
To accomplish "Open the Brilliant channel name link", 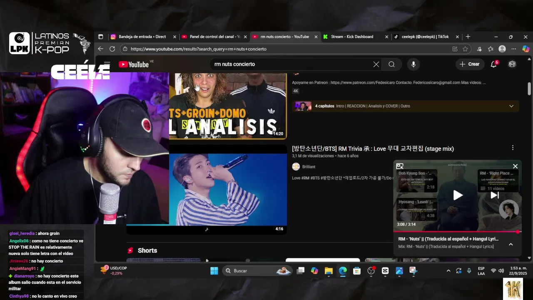I will [x=309, y=167].
